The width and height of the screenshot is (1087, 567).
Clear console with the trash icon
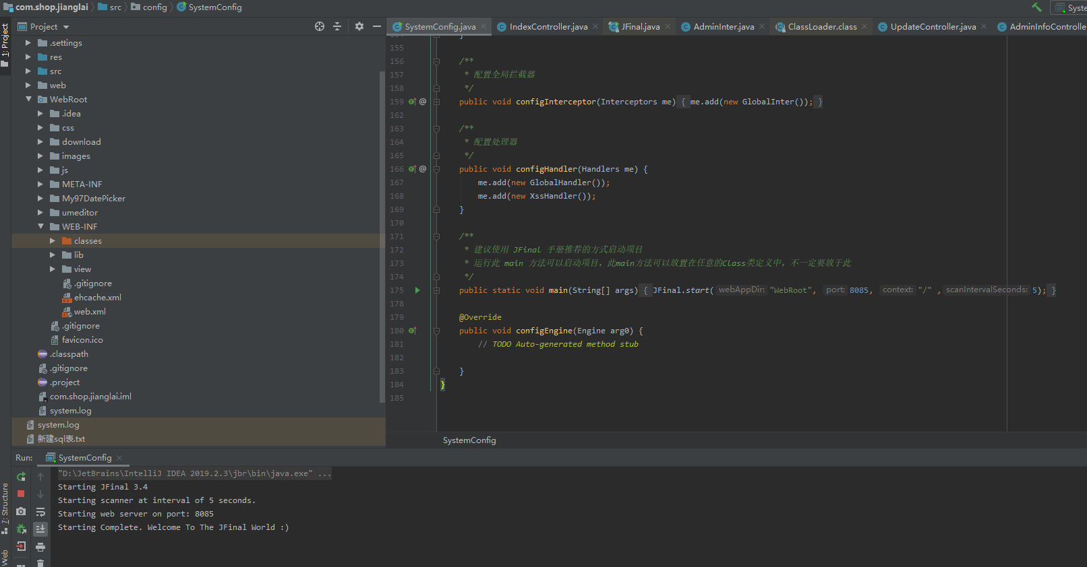(x=40, y=563)
